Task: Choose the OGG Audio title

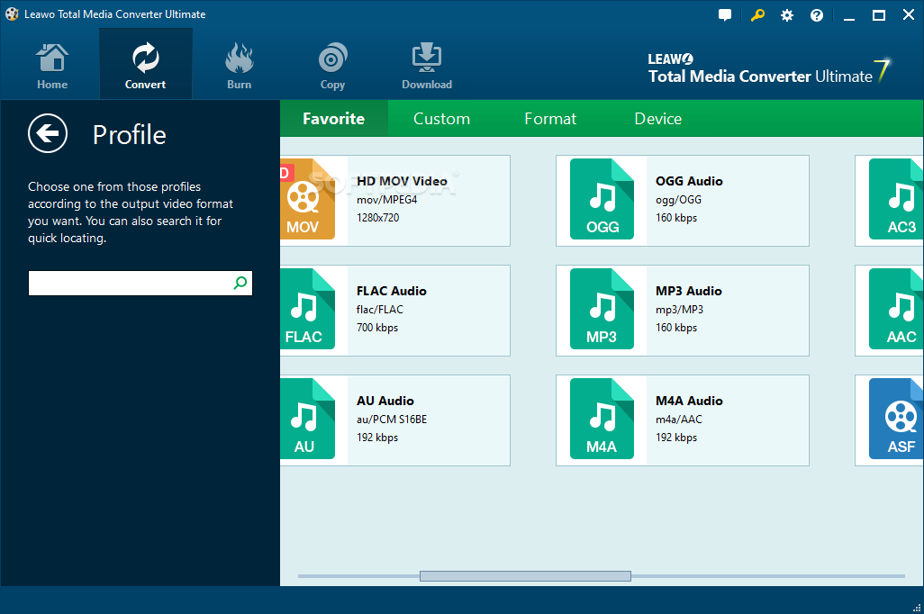Action: [x=689, y=181]
